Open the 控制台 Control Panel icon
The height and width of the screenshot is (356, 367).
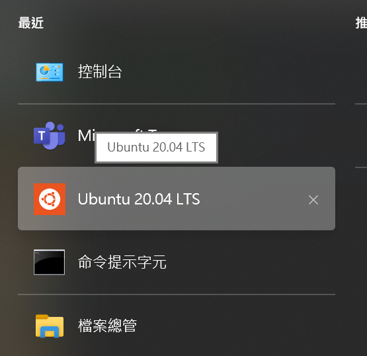click(50, 72)
